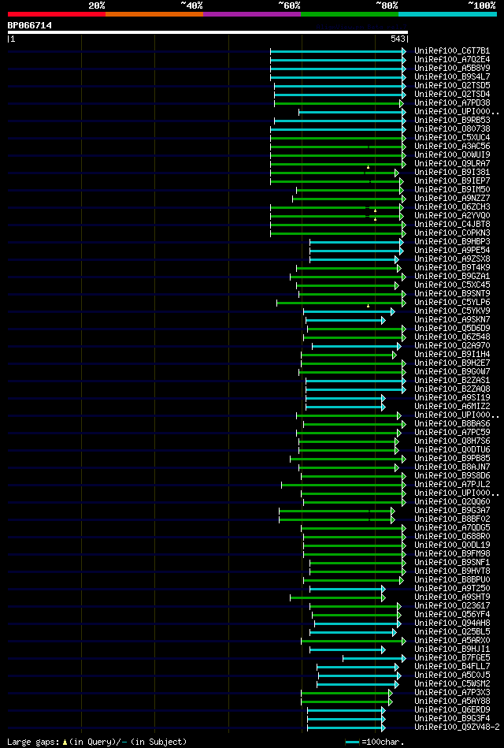Click label UniRef100_B9H2E7

[x=452, y=363]
